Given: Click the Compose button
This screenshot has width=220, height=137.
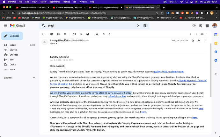Looking at the screenshot, I should click(x=12, y=36).
